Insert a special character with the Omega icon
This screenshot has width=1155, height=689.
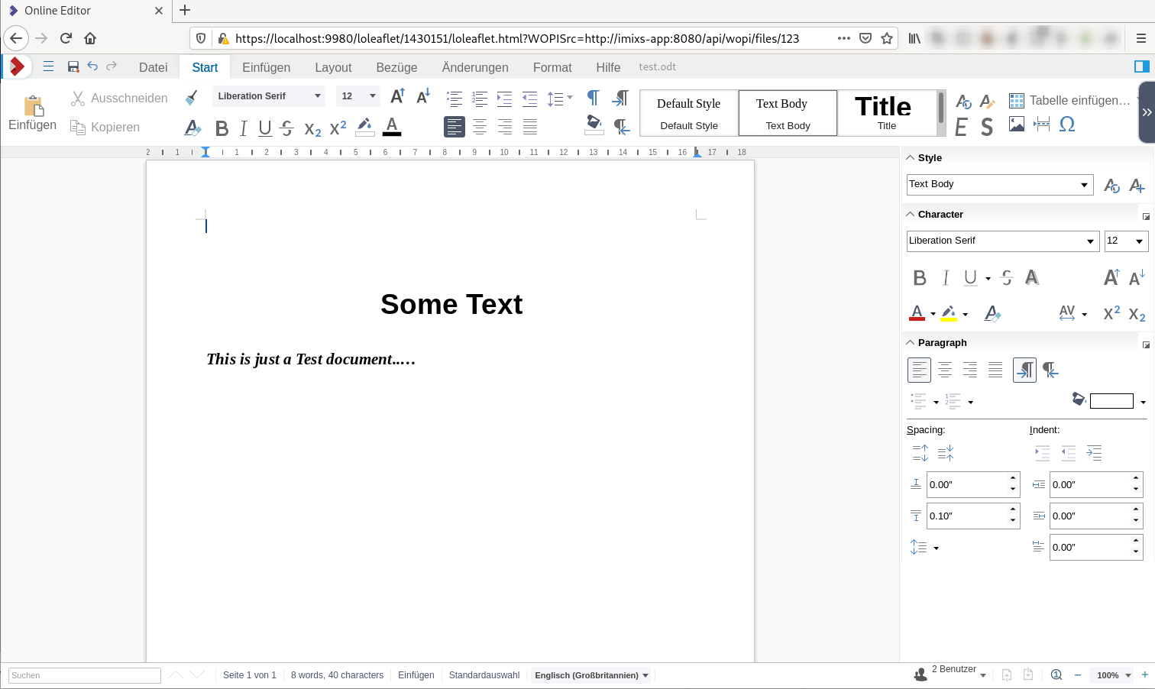tap(1067, 125)
